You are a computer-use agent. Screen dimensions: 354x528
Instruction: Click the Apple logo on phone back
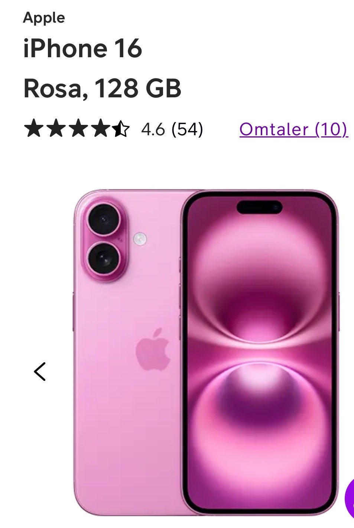[x=153, y=349]
